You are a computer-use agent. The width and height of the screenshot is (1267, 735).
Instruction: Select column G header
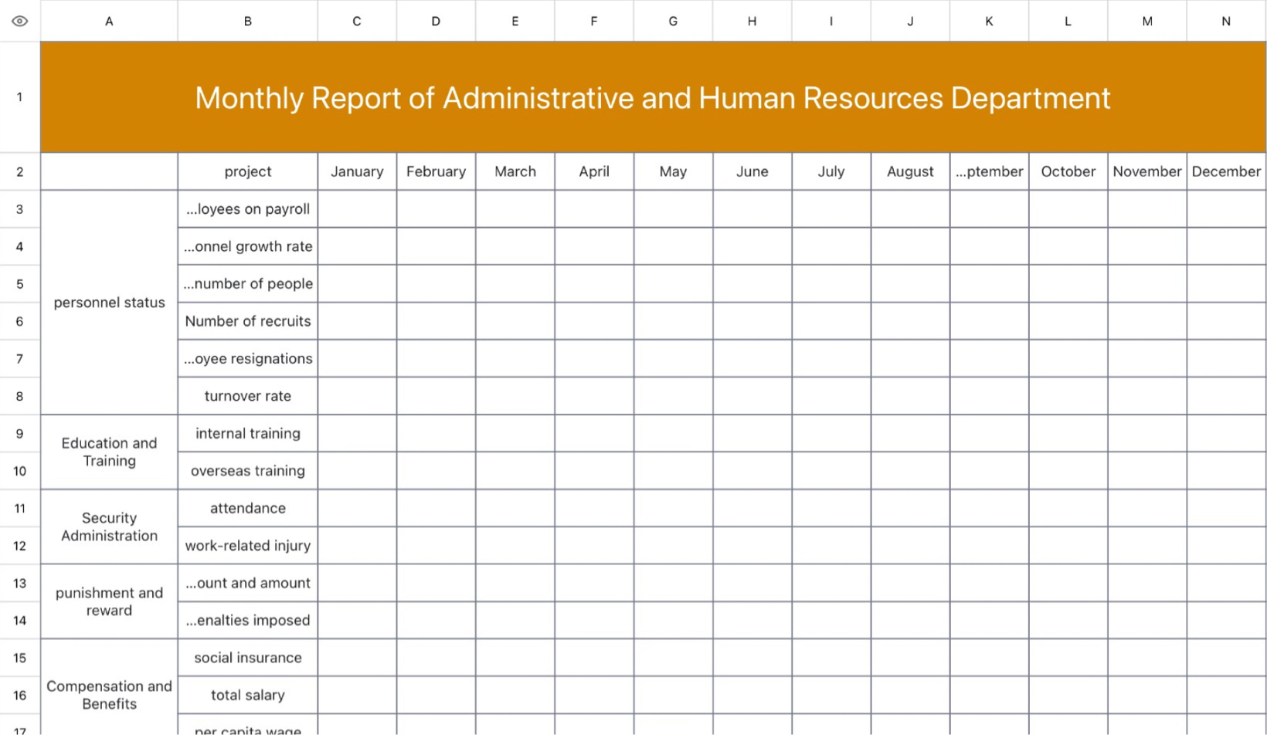673,21
